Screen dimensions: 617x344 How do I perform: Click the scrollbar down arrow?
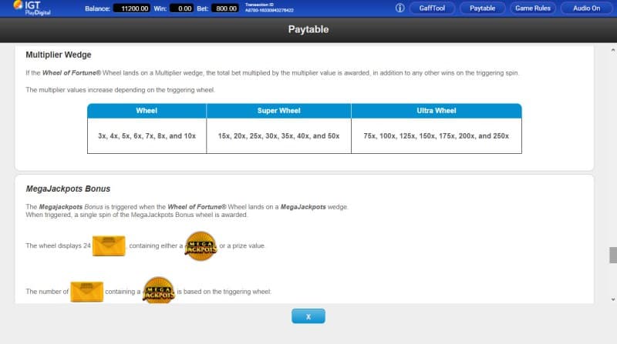coord(612,298)
